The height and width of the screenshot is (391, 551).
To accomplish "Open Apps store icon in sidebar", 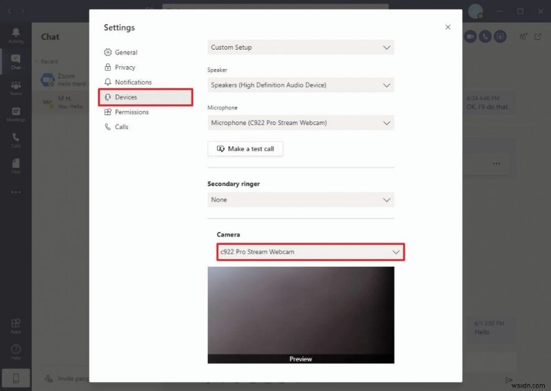I will click(16, 326).
